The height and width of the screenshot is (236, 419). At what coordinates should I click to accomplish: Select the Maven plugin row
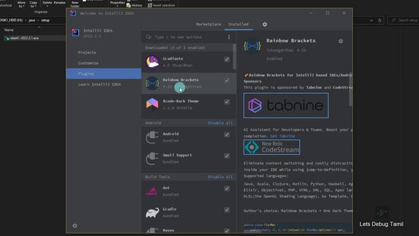[x=189, y=230]
